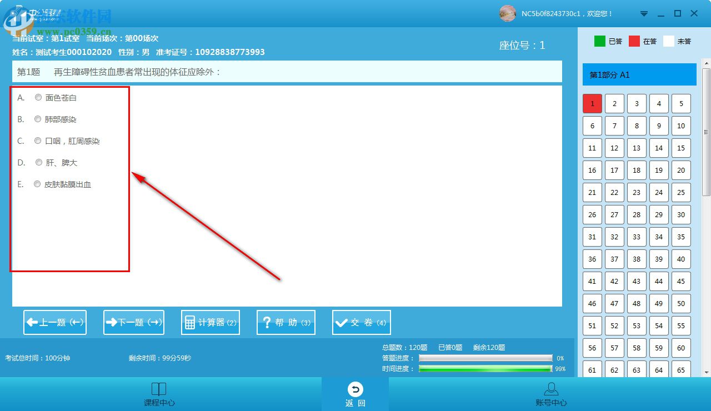The width and height of the screenshot is (711, 411).
Task: Mark option E 皮肤黏膜出血 radio button
Action: [37, 184]
